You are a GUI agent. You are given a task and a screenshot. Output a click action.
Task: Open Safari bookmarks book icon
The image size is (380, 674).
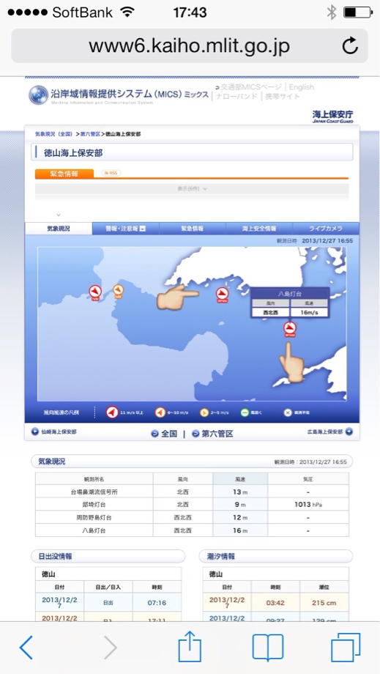click(268, 648)
